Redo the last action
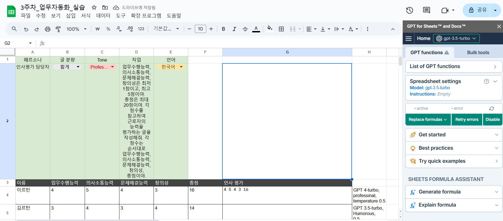Viewport: 503px width, 221px height. pyautogui.click(x=37, y=29)
